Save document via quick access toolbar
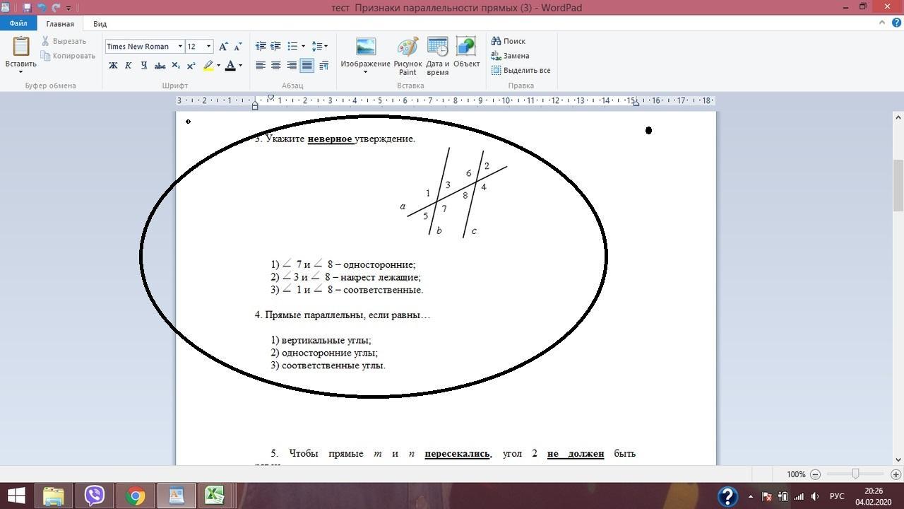The image size is (904, 509). click(27, 8)
